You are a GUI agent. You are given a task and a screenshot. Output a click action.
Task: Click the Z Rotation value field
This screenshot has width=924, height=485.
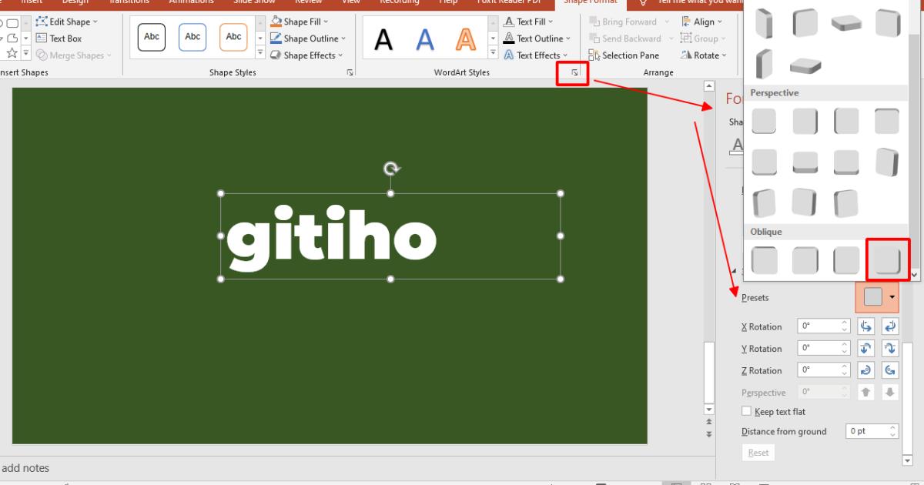coord(824,370)
